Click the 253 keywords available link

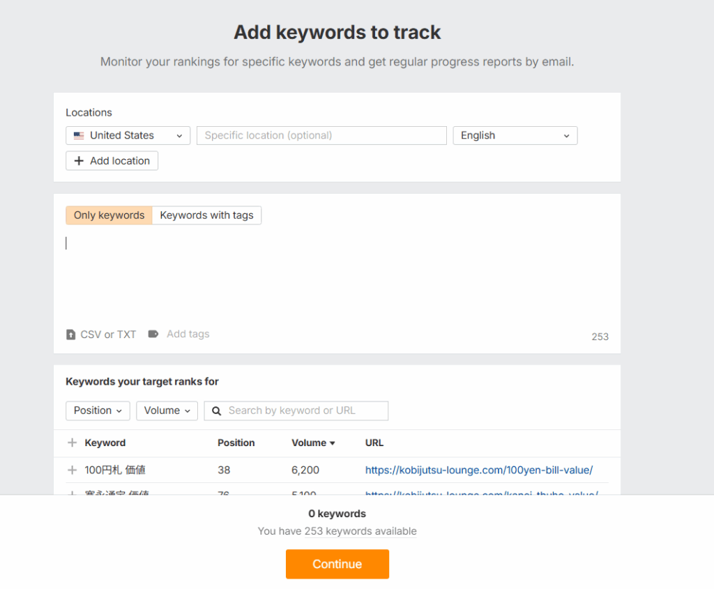360,531
